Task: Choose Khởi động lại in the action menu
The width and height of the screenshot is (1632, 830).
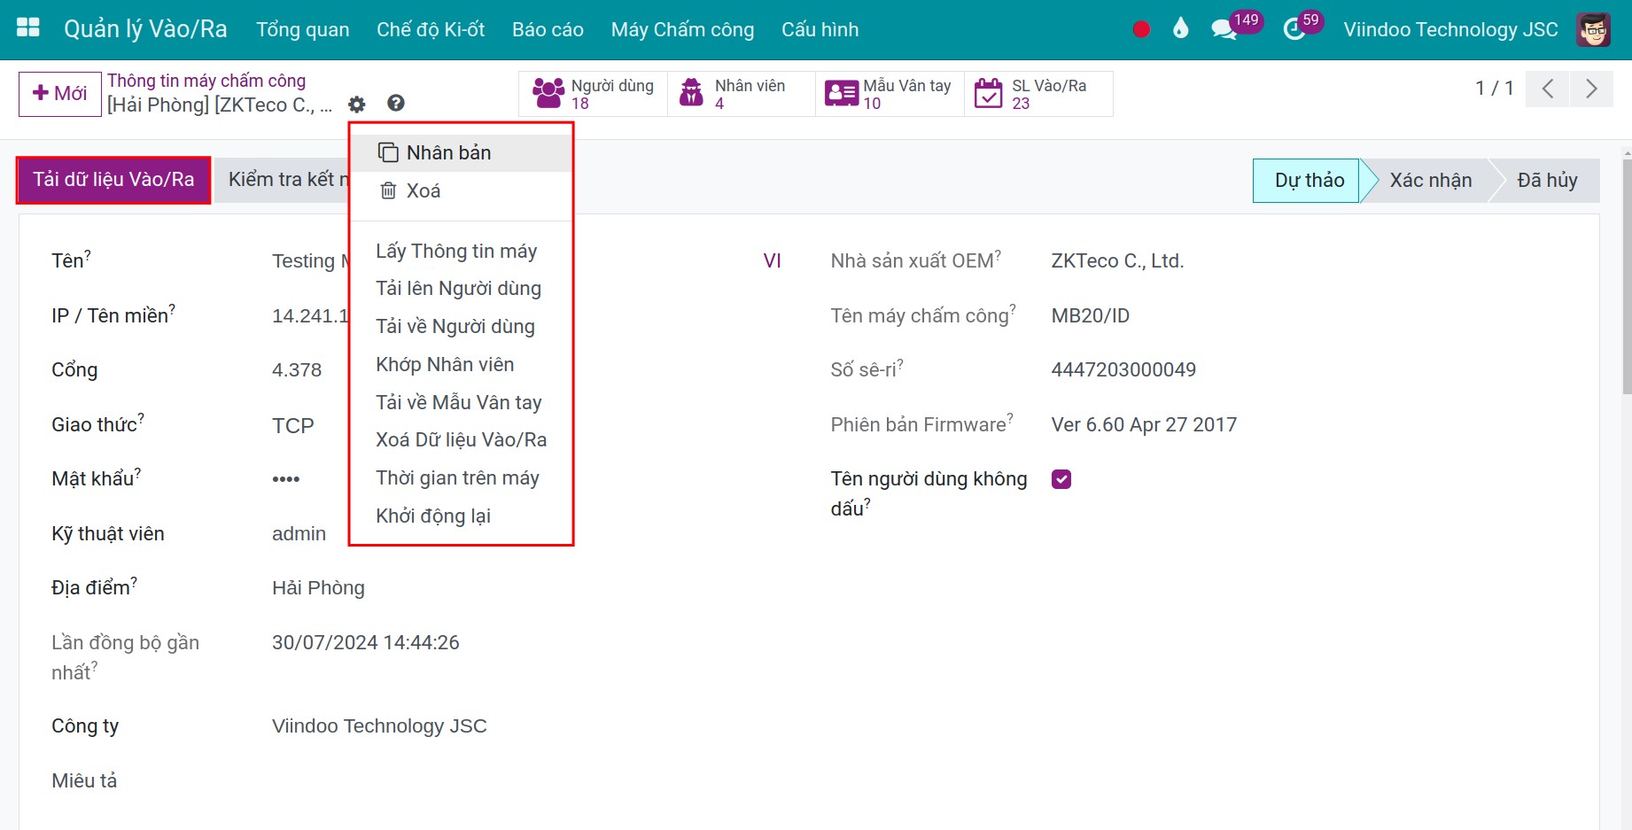Action: tap(433, 516)
